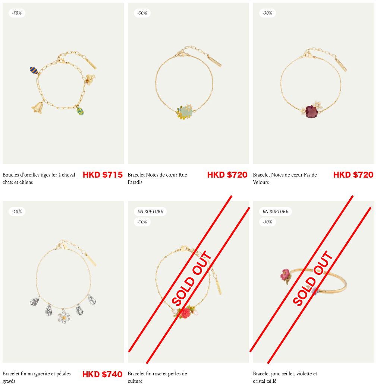Click the -50% badge on the marguerite bracelet

point(17,212)
